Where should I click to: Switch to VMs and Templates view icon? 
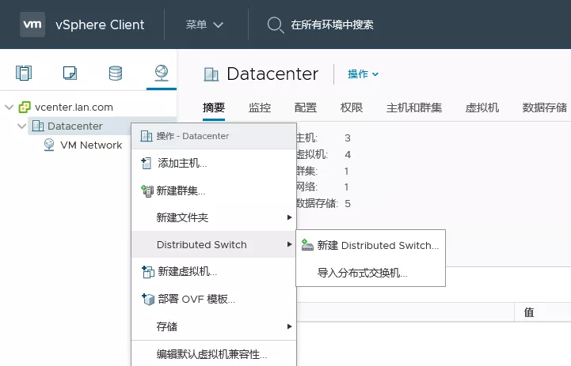tap(70, 74)
